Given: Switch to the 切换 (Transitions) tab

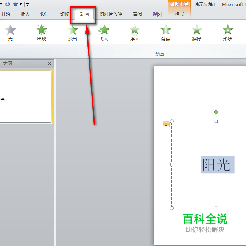Looking at the screenshot, I should point(65,14).
